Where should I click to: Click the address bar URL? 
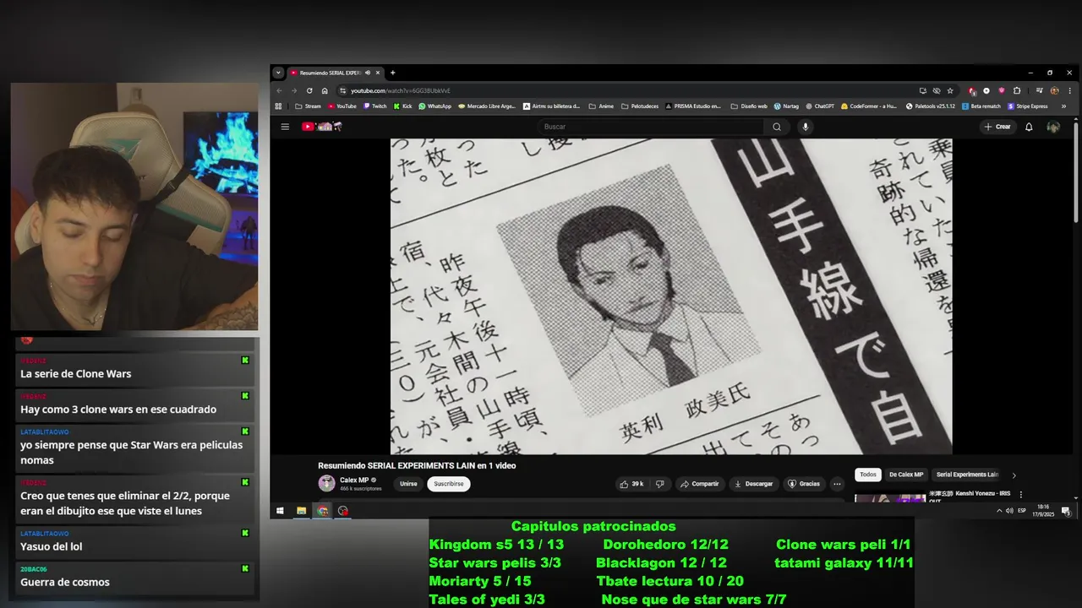tap(401, 90)
